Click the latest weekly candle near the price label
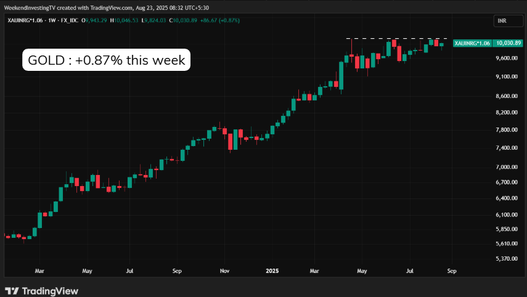Image resolution: width=527 pixels, height=297 pixels. [441, 45]
